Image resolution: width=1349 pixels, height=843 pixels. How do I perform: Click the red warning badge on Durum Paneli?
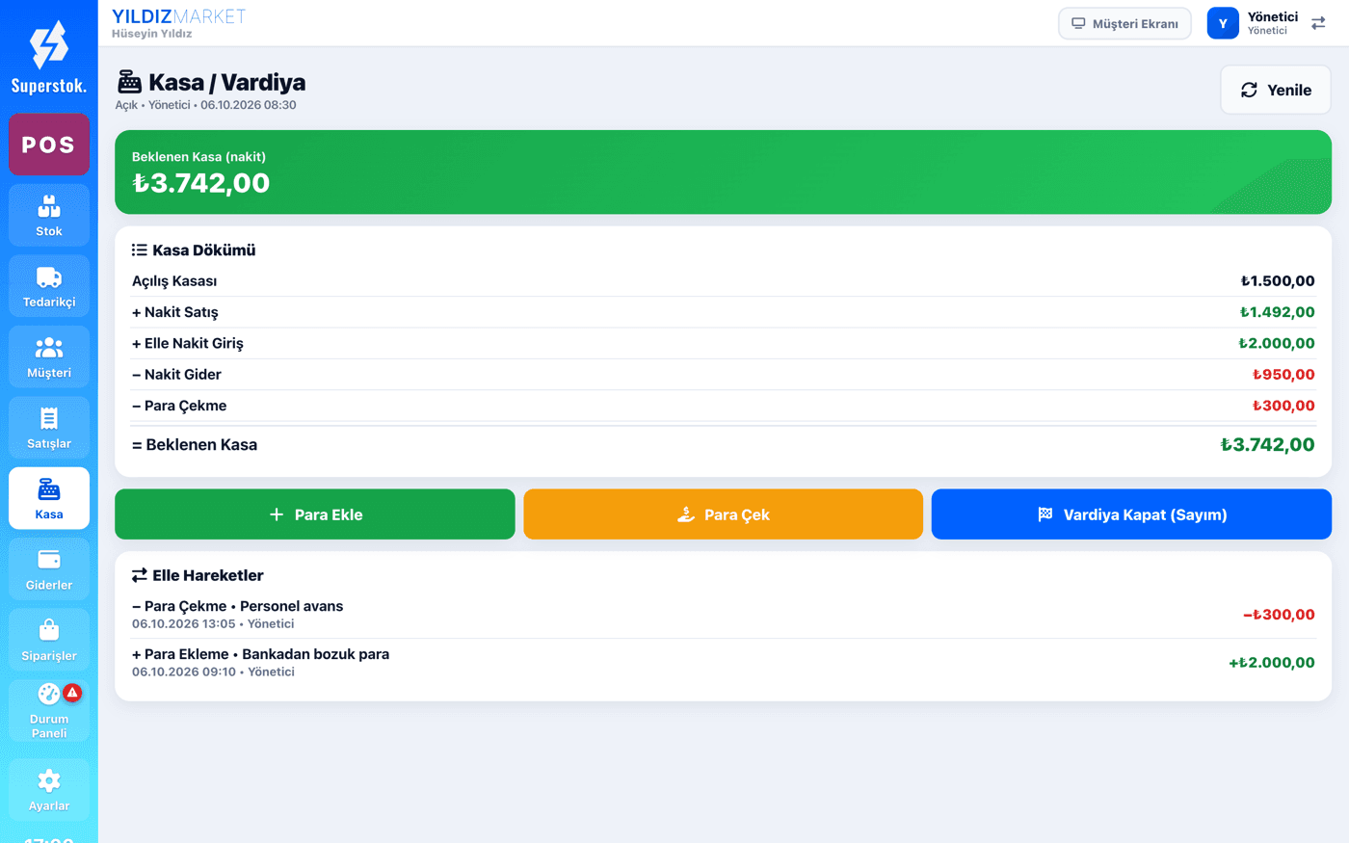click(72, 693)
